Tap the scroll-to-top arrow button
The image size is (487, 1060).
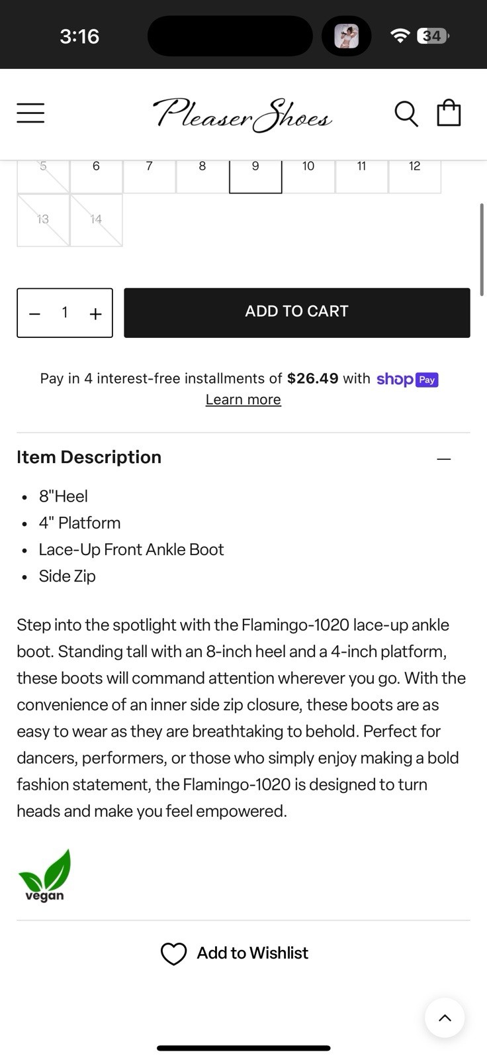tap(445, 1018)
